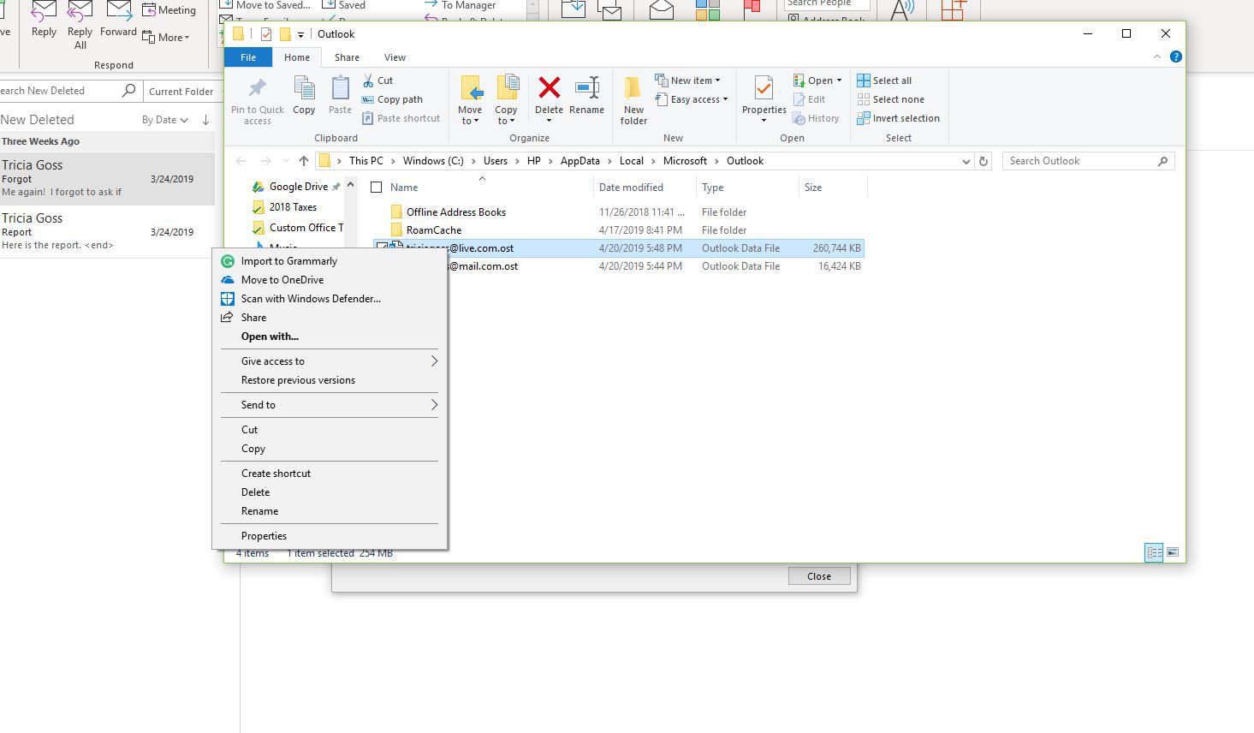Click Edit in the Open group
This screenshot has height=733, width=1254.
pyautogui.click(x=809, y=99)
